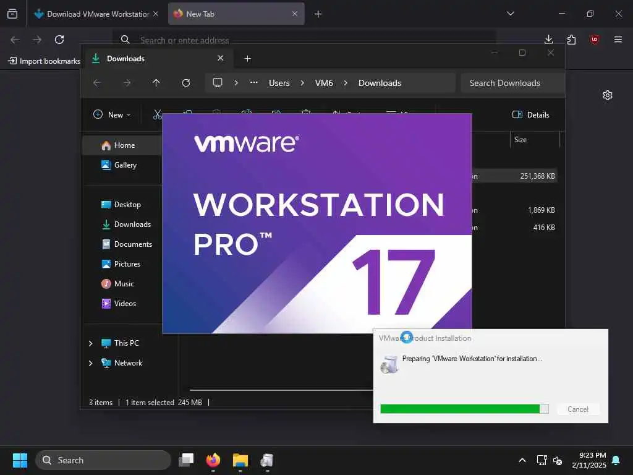The width and height of the screenshot is (633, 475).
Task: Open the New item dropdown in Explorer
Action: [112, 114]
